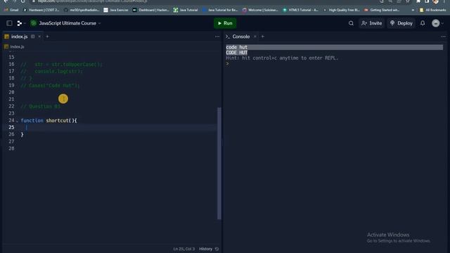Open console pane three-dot options
Screen dimensions: 450x253
coord(444,37)
